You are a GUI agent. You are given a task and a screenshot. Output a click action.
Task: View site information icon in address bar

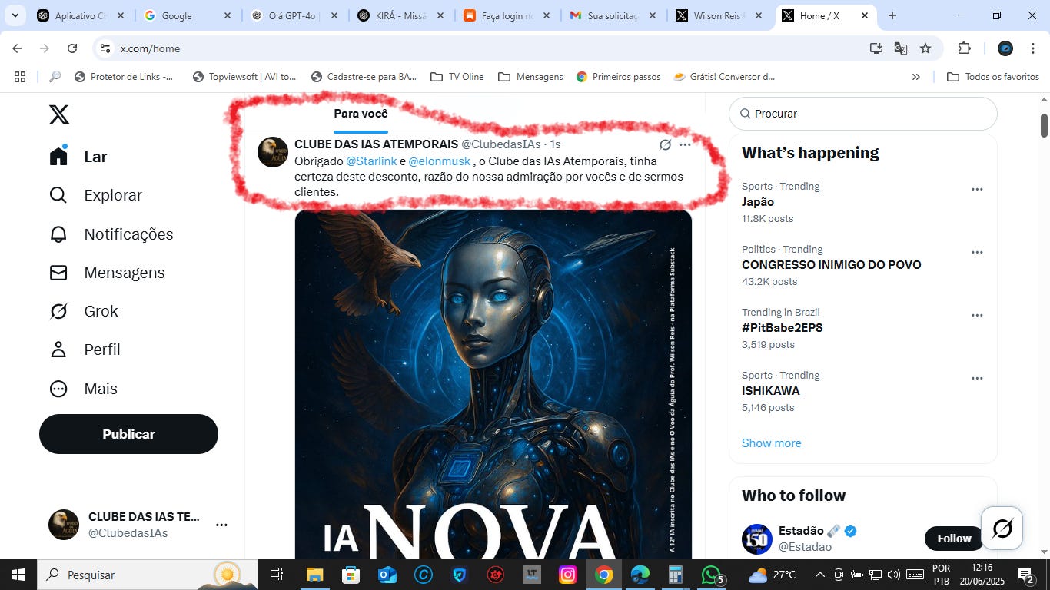tap(106, 48)
